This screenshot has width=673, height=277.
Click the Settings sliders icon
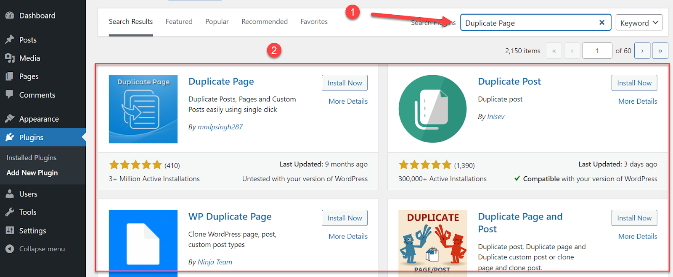(x=10, y=230)
